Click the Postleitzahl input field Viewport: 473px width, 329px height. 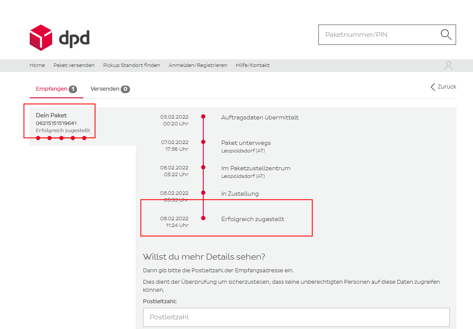tap(296, 317)
